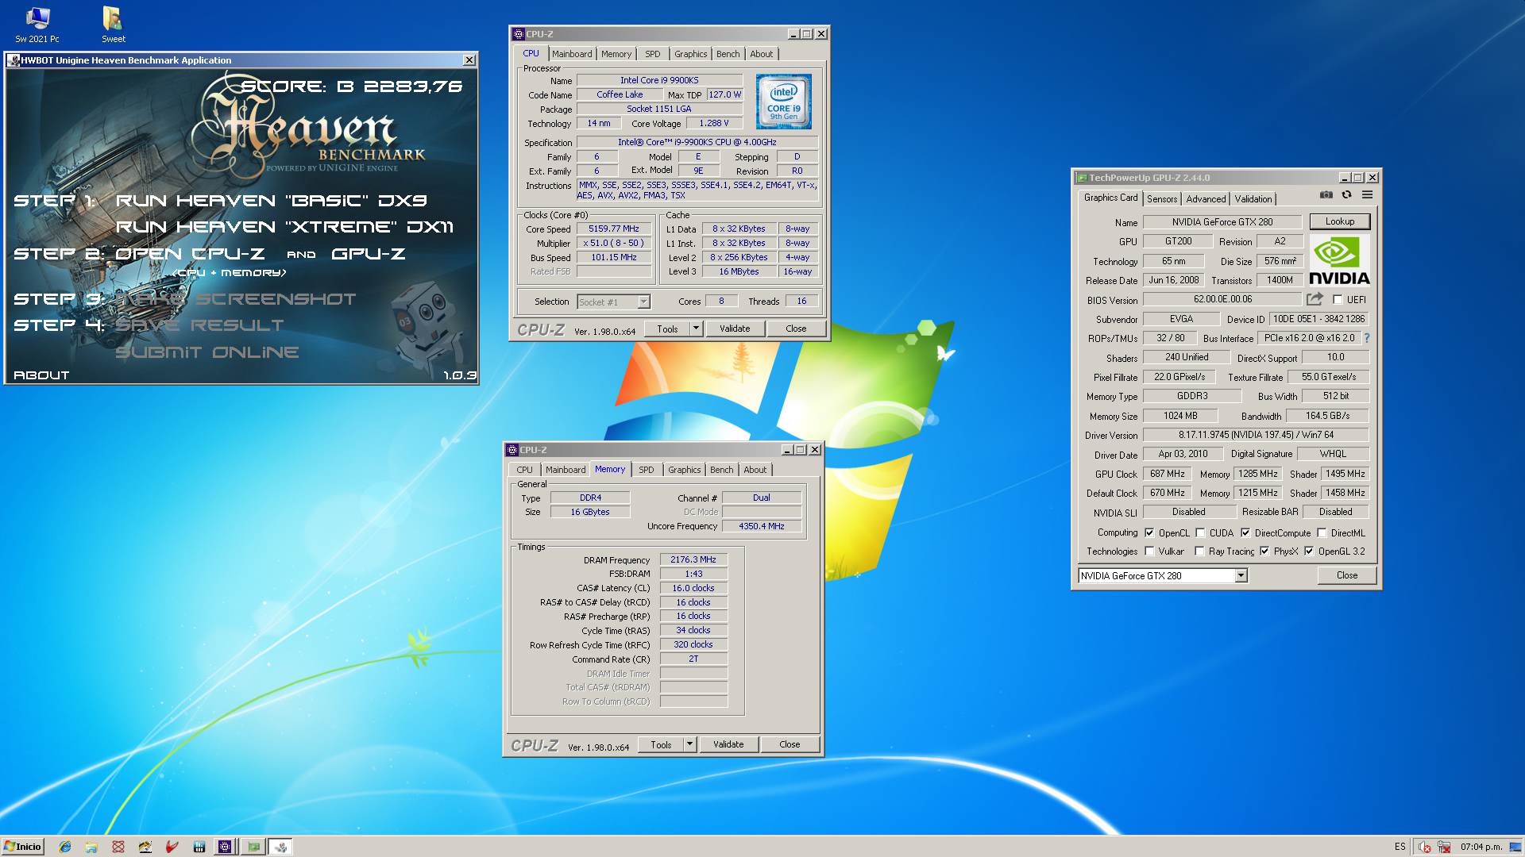Viewport: 1525px width, 857px height.
Task: Toggle the PhysX checkbox
Action: click(x=1264, y=551)
